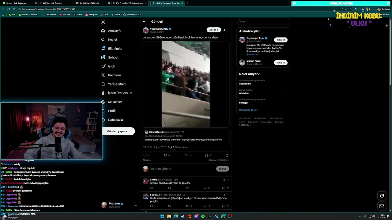The image size is (392, 220).
Task: Open Ülkü Emre account switcher menu
Action: 120,205
